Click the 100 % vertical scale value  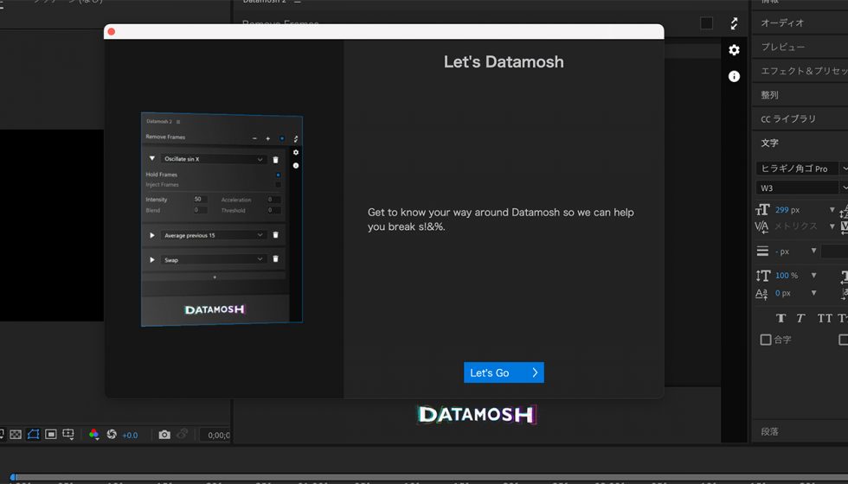[x=787, y=276]
